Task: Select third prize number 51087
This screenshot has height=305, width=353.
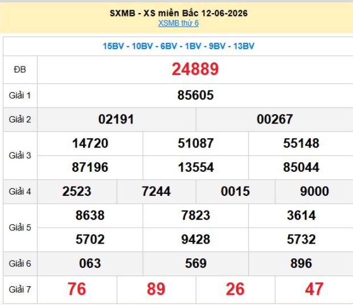Action: coord(196,143)
